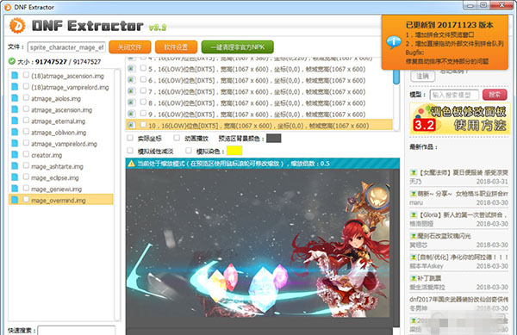The height and width of the screenshot is (335, 517).
Task: Focus the 模型 search input box
Action: tap(454, 96)
